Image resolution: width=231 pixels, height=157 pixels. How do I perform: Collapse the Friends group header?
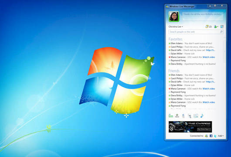pyautogui.click(x=174, y=71)
